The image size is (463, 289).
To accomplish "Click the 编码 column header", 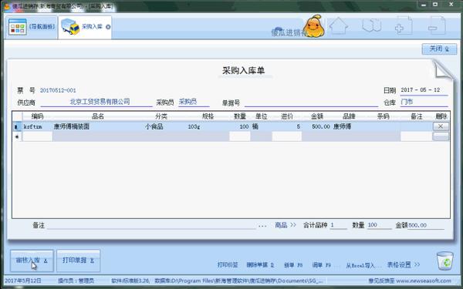I will pyautogui.click(x=37, y=116).
